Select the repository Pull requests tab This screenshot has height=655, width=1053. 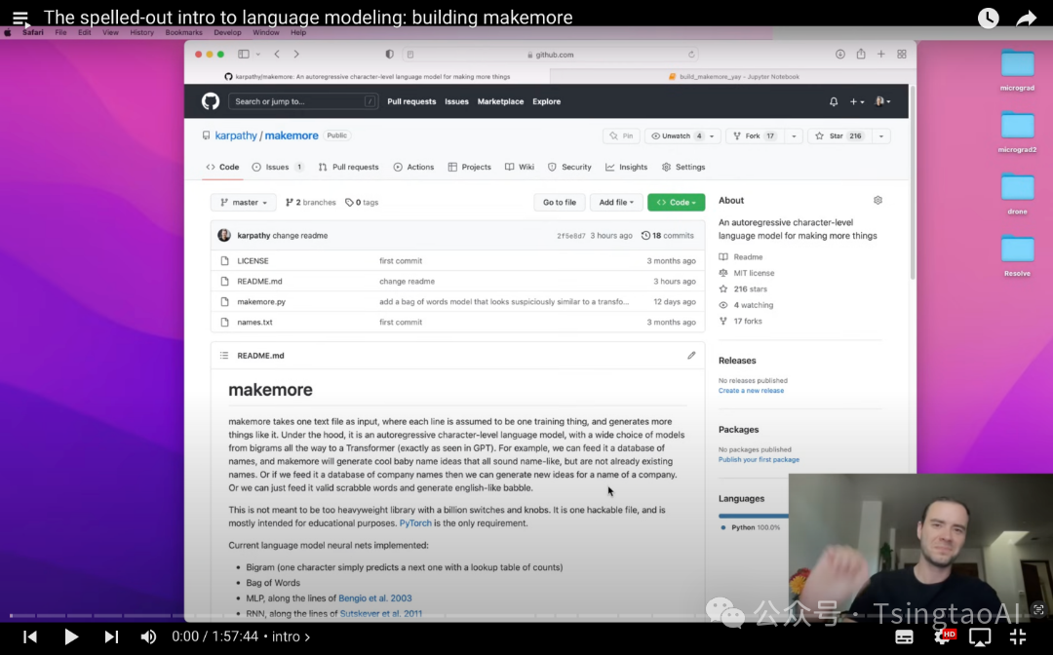[348, 167]
